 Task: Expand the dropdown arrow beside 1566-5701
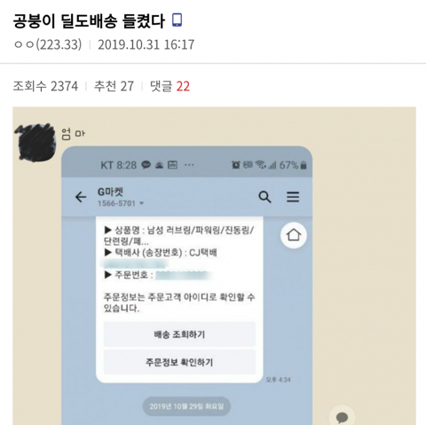[x=141, y=203]
